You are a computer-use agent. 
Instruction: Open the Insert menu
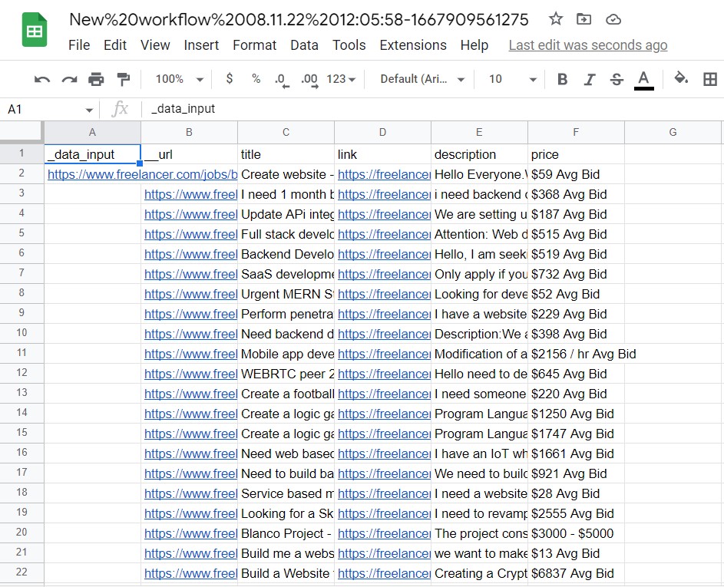pos(201,45)
